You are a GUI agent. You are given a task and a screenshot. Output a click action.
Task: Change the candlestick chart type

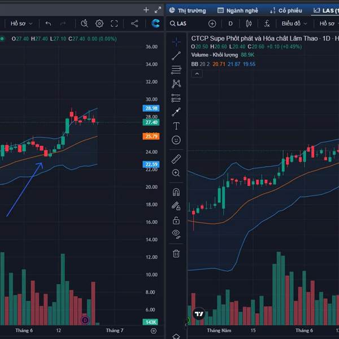coord(249,23)
